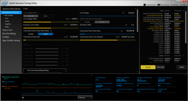This screenshot has height=101, width=188.
Task: Click the Core Voltage Offset info icon
Action: [67, 19]
